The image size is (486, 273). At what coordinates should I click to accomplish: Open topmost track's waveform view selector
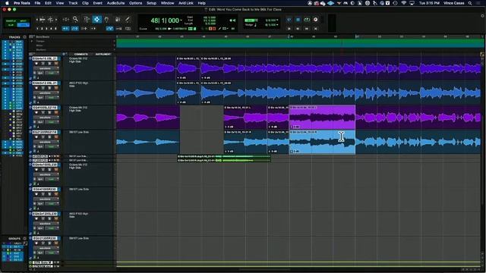tap(46, 68)
